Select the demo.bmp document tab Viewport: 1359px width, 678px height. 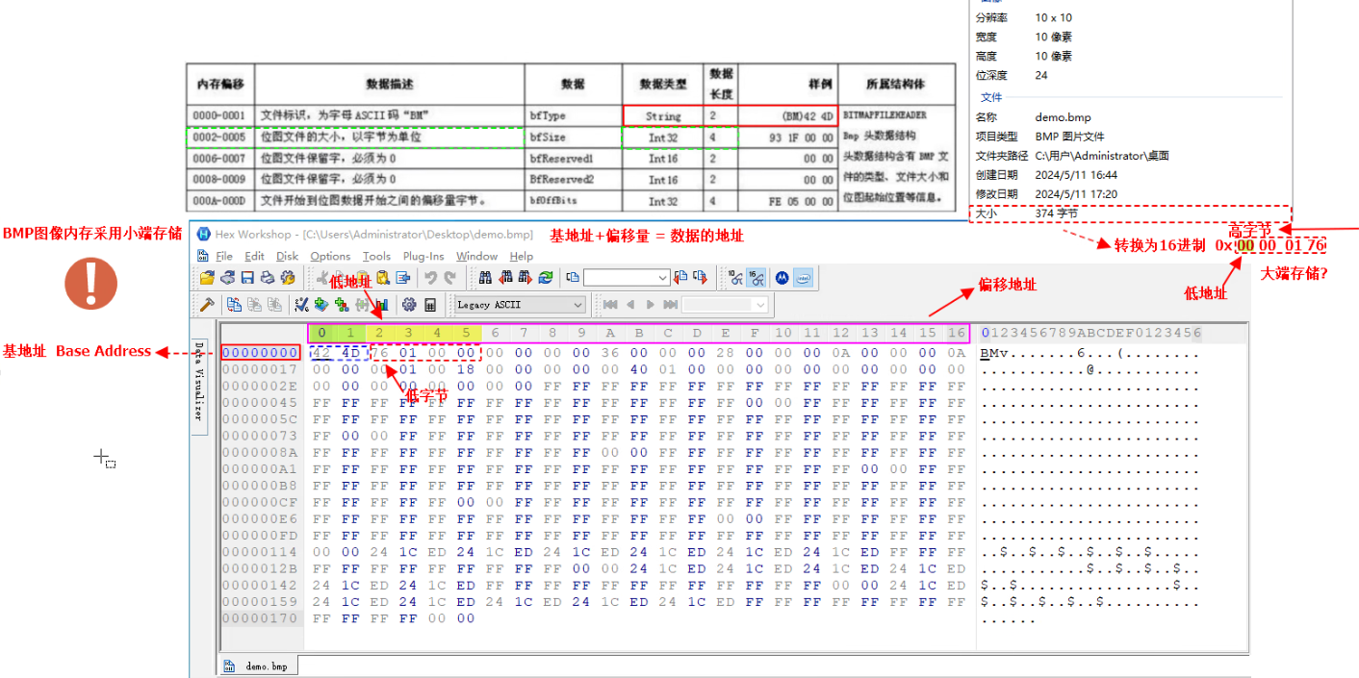260,665
